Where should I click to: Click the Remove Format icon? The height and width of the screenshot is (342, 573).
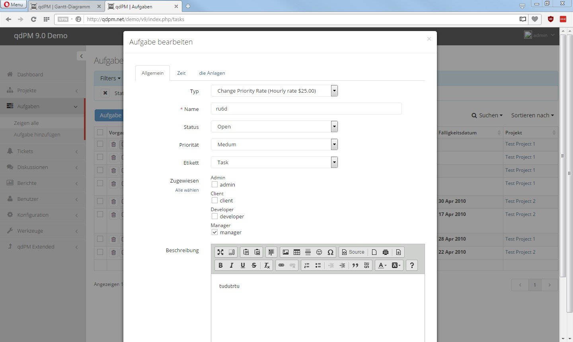[x=267, y=265]
